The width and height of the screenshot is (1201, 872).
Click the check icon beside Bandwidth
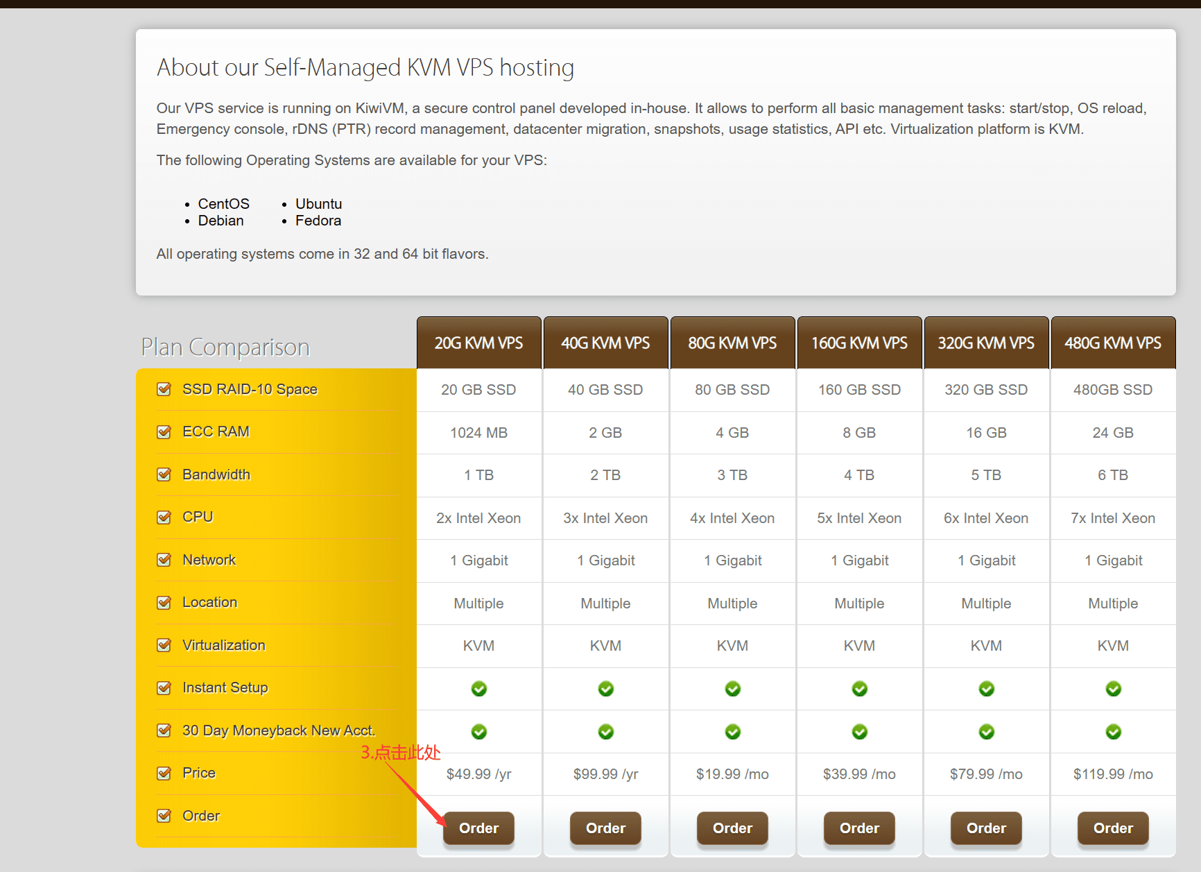(164, 475)
